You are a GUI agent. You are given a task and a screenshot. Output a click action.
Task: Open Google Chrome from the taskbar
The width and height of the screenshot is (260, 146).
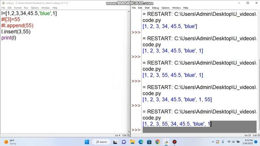pos(158,142)
